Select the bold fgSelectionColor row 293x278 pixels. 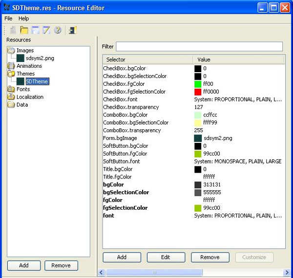tap(194, 208)
